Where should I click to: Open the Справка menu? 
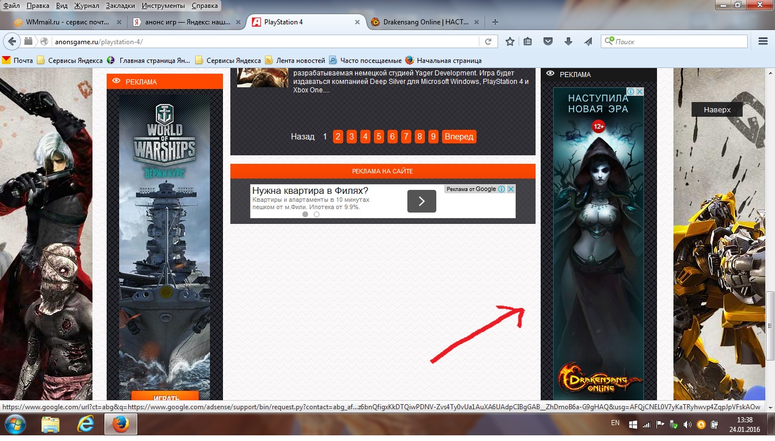[205, 6]
